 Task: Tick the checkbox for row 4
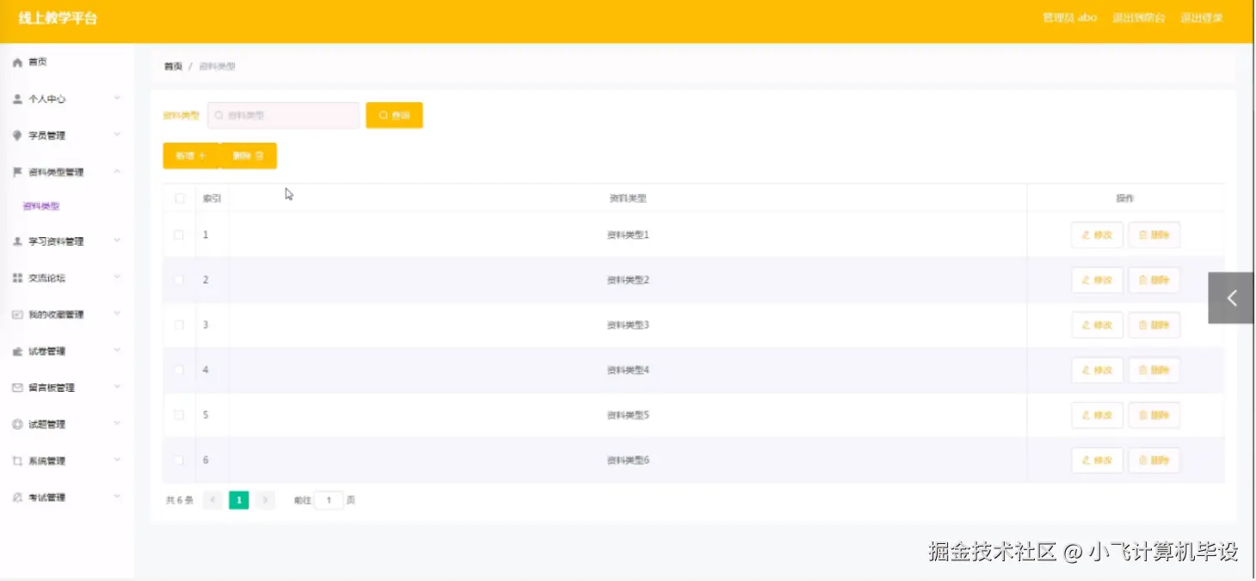click(x=179, y=370)
